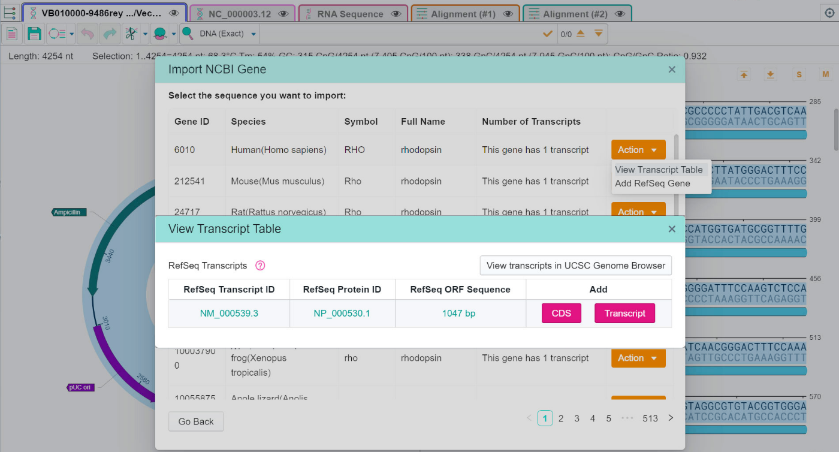Toggle eye visibility on VB010000 tab
The width and height of the screenshot is (839, 452).
point(174,14)
